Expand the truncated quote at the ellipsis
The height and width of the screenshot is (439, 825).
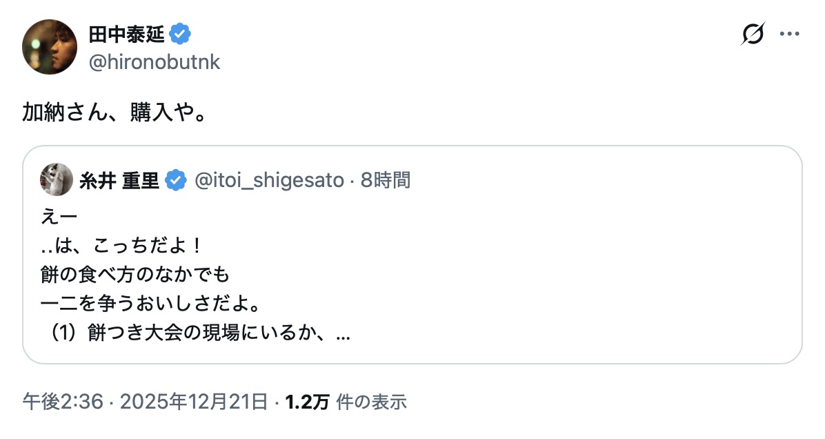(x=343, y=335)
